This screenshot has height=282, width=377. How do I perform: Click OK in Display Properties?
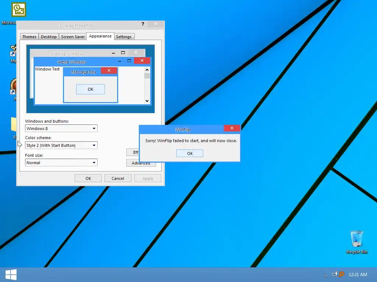pyautogui.click(x=88, y=178)
